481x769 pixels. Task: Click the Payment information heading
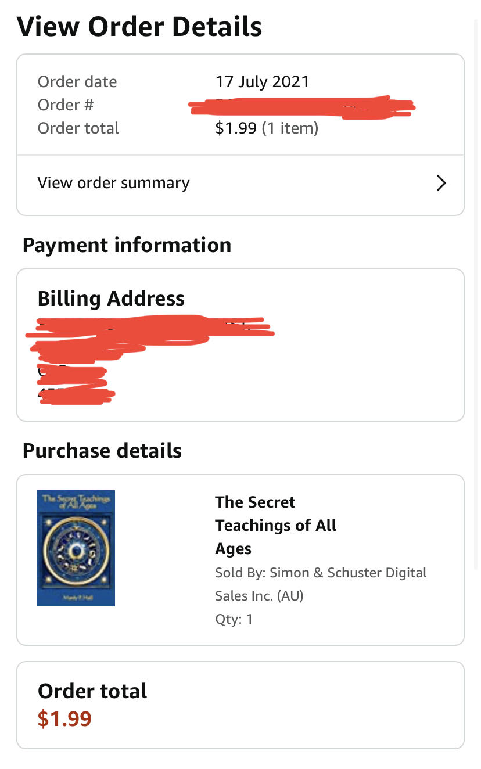[x=127, y=245]
